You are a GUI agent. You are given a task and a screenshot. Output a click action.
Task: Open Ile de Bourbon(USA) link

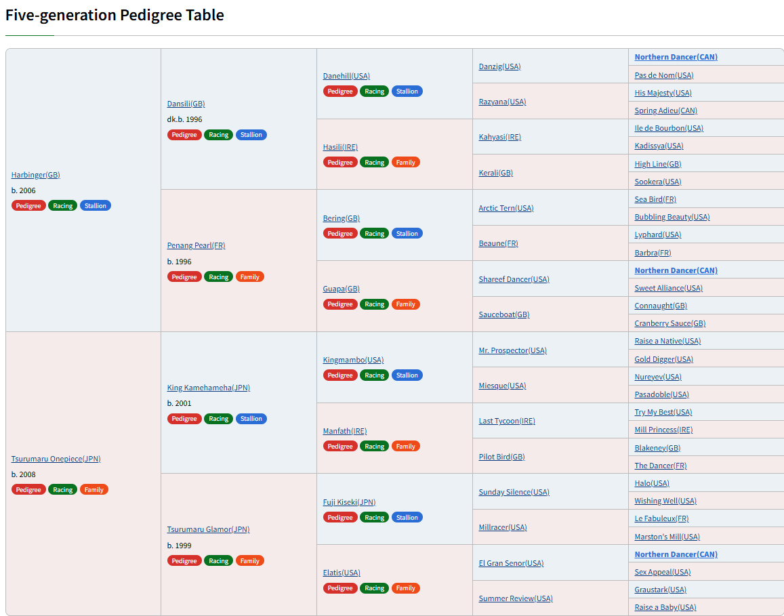pyautogui.click(x=669, y=128)
